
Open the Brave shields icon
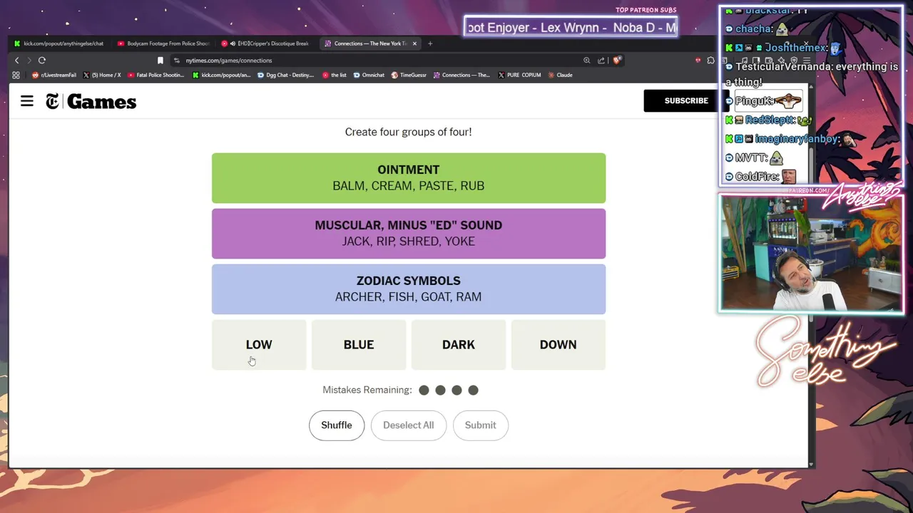coord(617,61)
